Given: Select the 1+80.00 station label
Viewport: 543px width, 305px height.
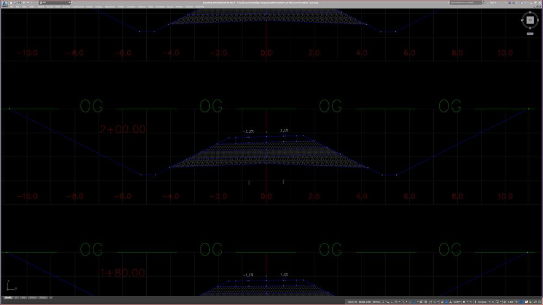Looking at the screenshot, I should pos(122,273).
